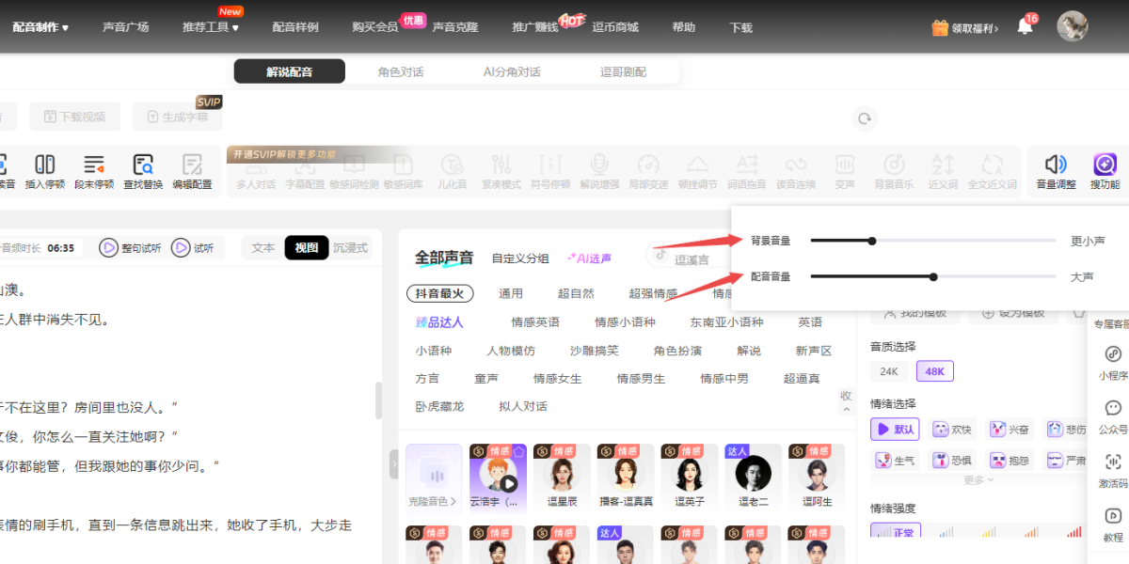Click the 局部变速 local speed icon
The width and height of the screenshot is (1129, 564).
tap(648, 164)
